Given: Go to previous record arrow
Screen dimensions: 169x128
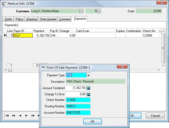Looking at the screenshot, I should [x=20, y=116].
